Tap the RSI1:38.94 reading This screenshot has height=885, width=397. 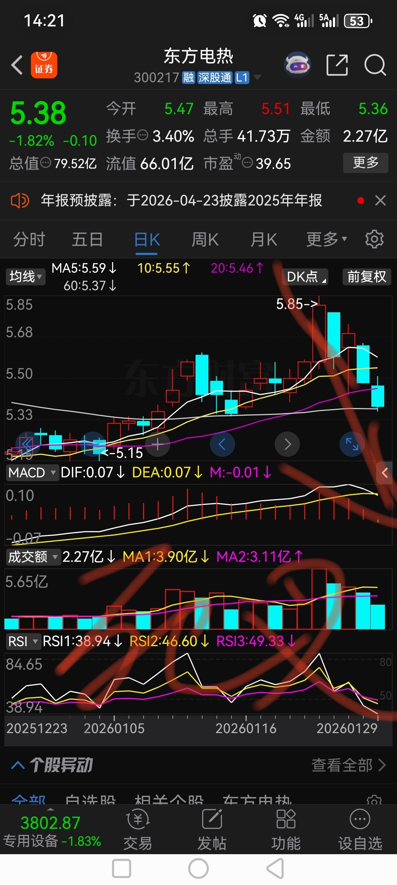[82, 641]
